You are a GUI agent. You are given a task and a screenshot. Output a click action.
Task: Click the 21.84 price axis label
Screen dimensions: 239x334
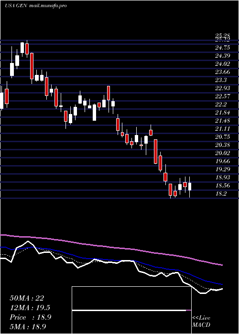click(223, 112)
